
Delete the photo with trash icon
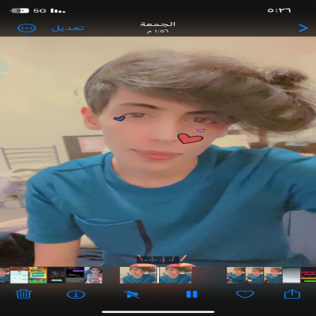(x=24, y=294)
